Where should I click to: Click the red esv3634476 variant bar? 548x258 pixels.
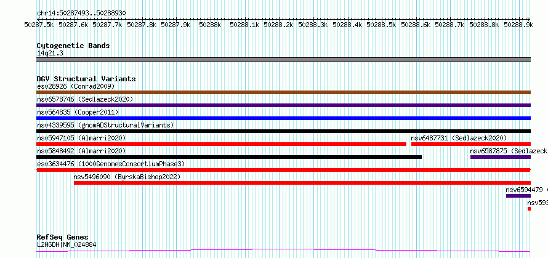pyautogui.click(x=284, y=170)
